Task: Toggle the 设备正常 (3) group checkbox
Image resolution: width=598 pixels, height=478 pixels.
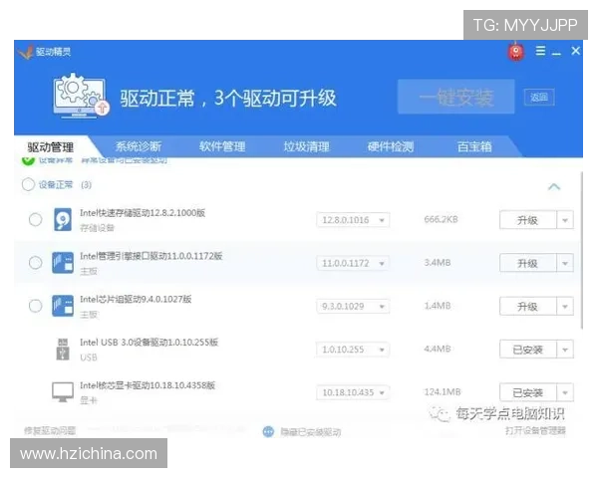Action: point(28,184)
